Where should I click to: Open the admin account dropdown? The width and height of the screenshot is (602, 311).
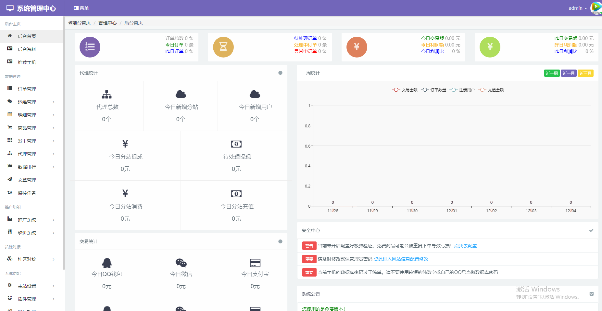(577, 8)
